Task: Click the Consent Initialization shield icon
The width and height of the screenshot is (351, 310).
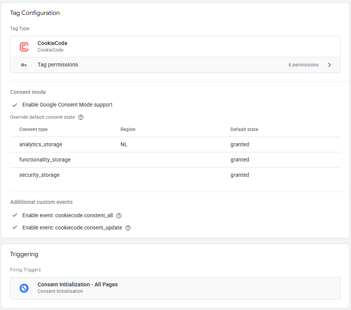Action: pyautogui.click(x=24, y=288)
